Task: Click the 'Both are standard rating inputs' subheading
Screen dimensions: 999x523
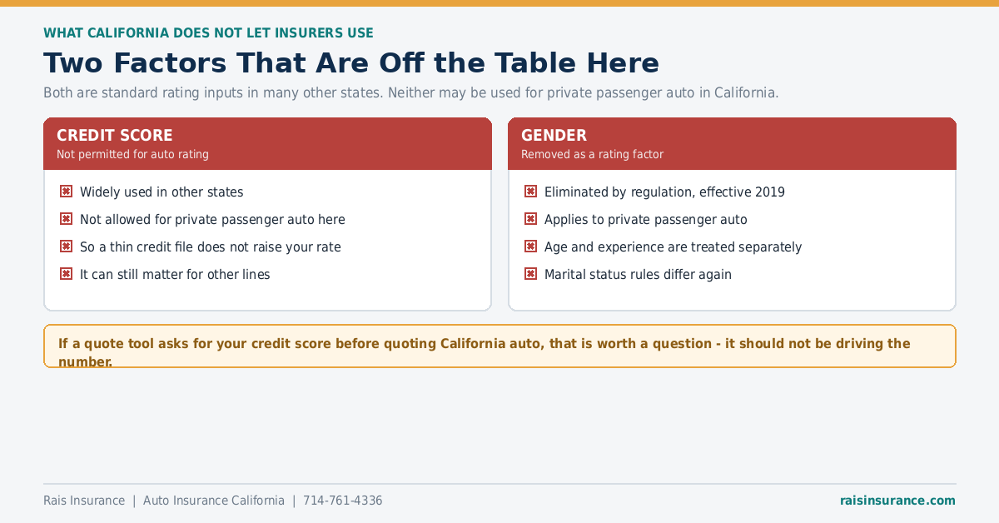Action: (411, 92)
